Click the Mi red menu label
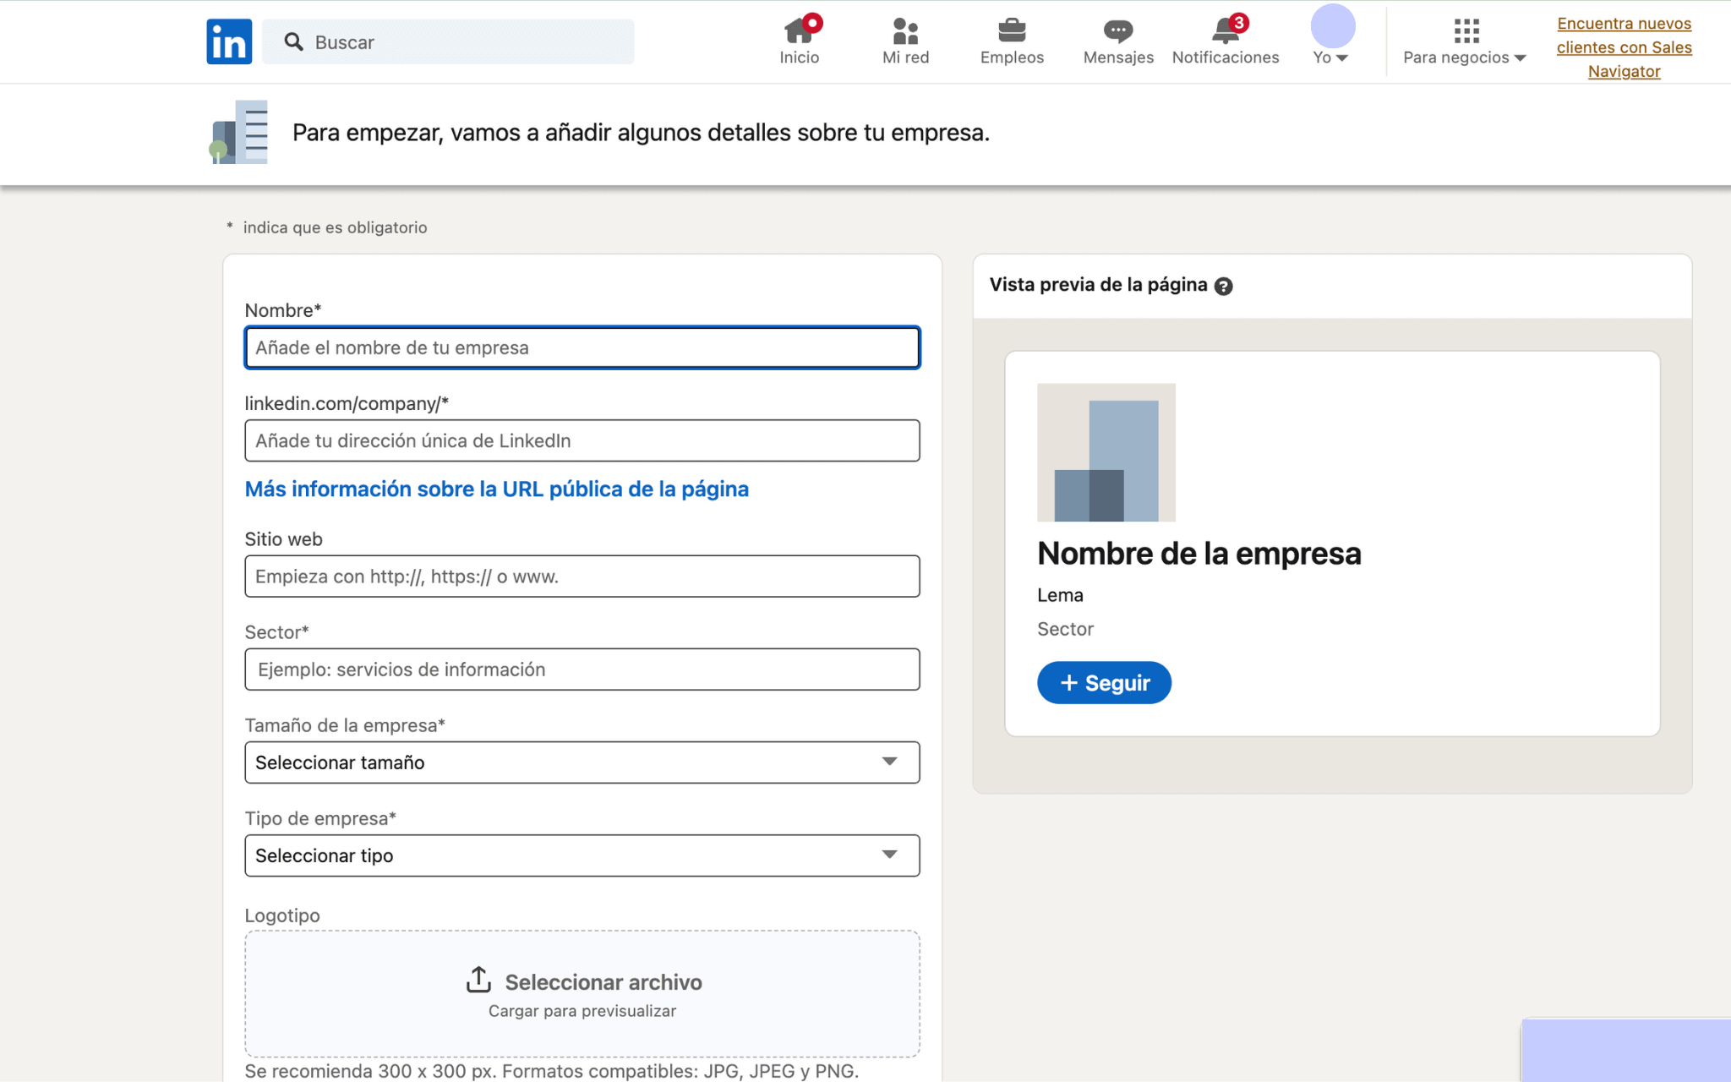 click(x=905, y=57)
